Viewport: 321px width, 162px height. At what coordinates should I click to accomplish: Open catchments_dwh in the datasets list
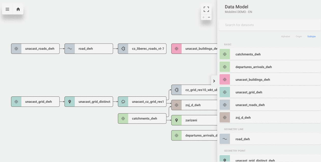(x=248, y=54)
